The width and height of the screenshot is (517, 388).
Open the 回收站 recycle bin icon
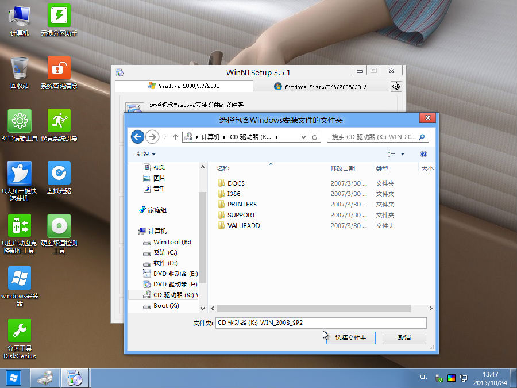tap(20, 73)
